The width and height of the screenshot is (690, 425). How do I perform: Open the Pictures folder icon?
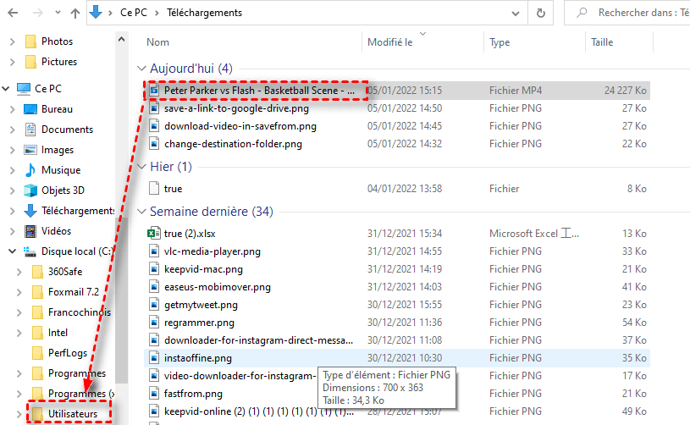click(x=30, y=62)
